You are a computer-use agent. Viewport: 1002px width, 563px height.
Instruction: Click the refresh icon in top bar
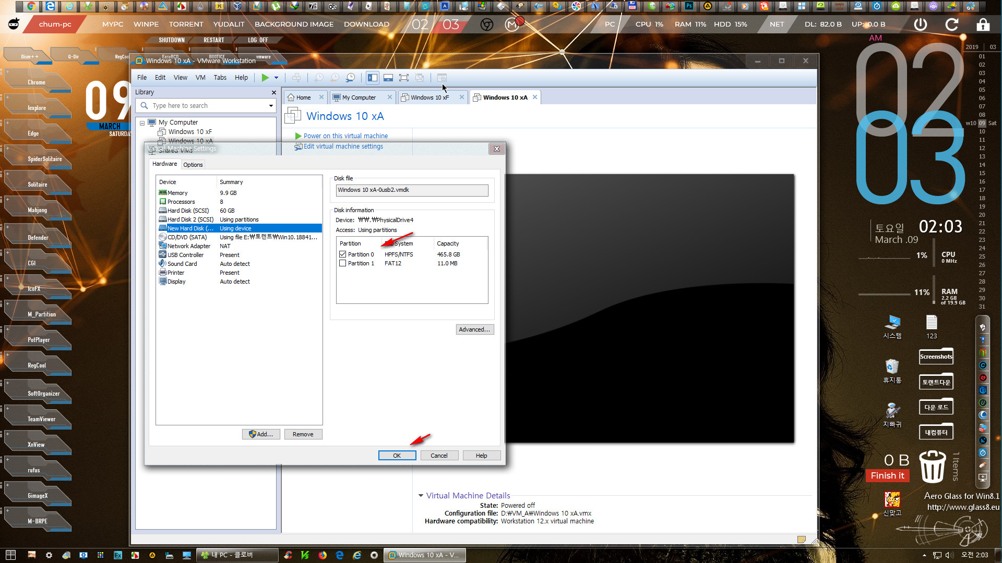pos(952,25)
